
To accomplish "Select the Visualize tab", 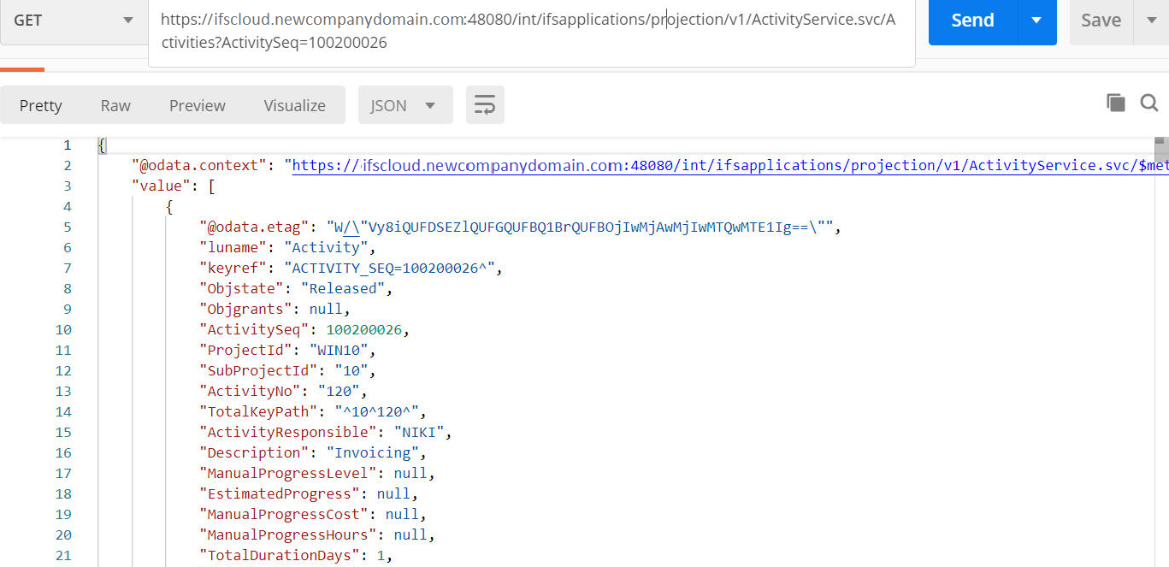I will pyautogui.click(x=294, y=105).
